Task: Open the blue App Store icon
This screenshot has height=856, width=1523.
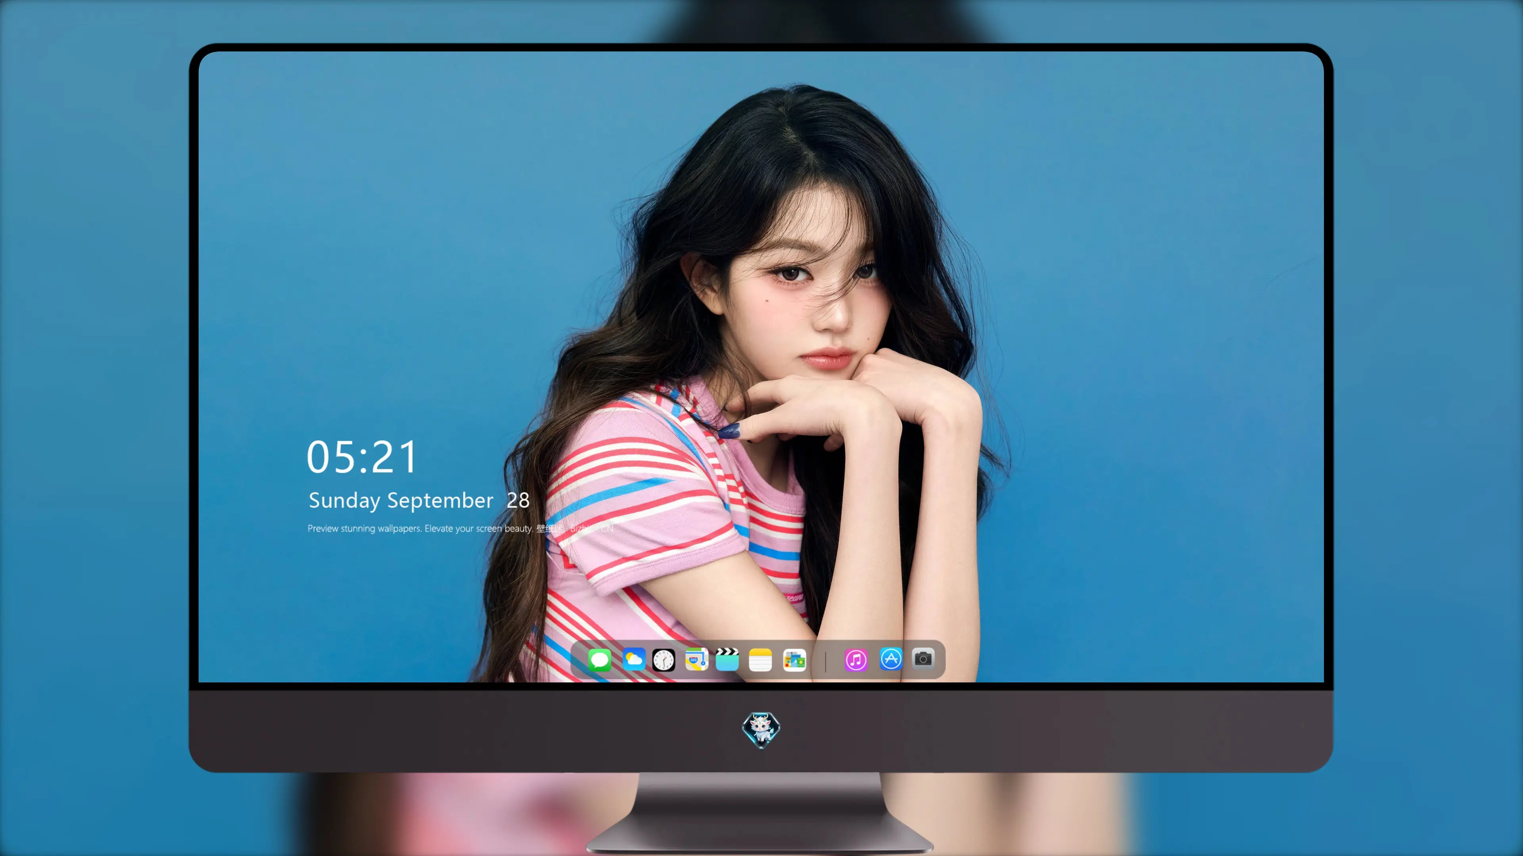Action: (890, 659)
